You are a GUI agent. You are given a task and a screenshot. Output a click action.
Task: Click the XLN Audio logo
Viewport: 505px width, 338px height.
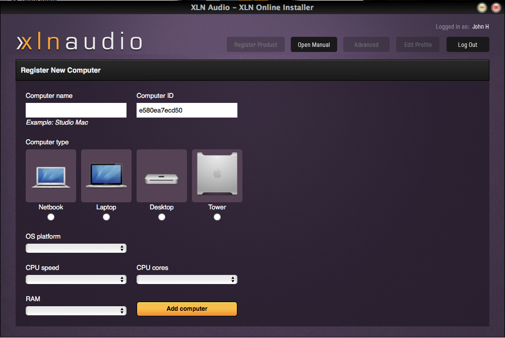click(80, 41)
